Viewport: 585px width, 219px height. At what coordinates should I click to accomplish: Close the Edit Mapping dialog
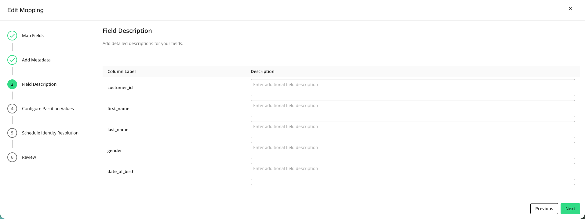coord(570,9)
